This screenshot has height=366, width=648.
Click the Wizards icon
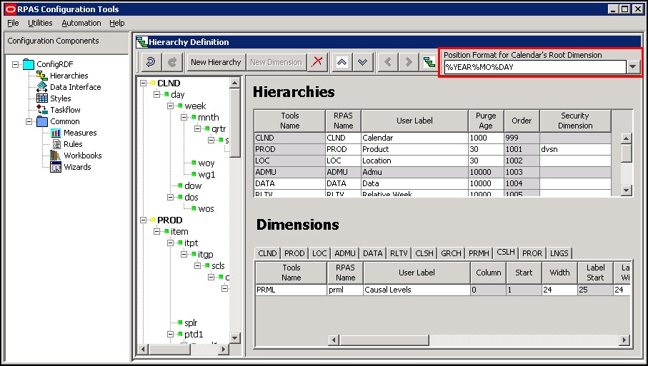pyautogui.click(x=56, y=167)
